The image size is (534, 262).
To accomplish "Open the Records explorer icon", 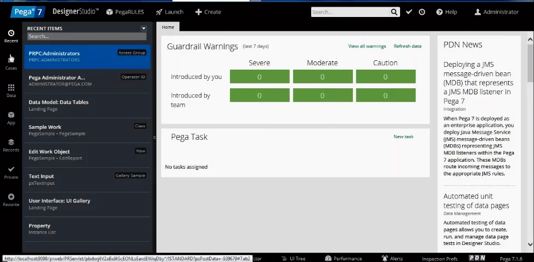I will pos(11,145).
